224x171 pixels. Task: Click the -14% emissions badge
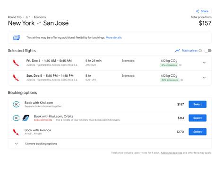[170, 80]
